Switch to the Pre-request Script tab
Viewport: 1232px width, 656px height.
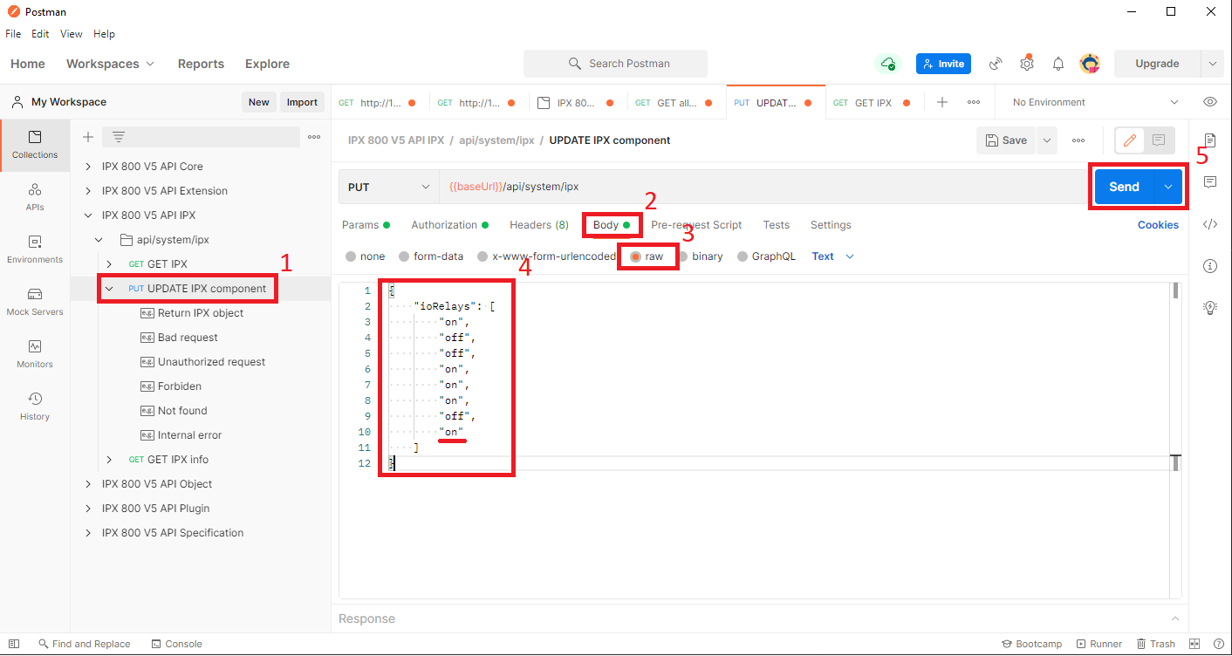point(696,225)
